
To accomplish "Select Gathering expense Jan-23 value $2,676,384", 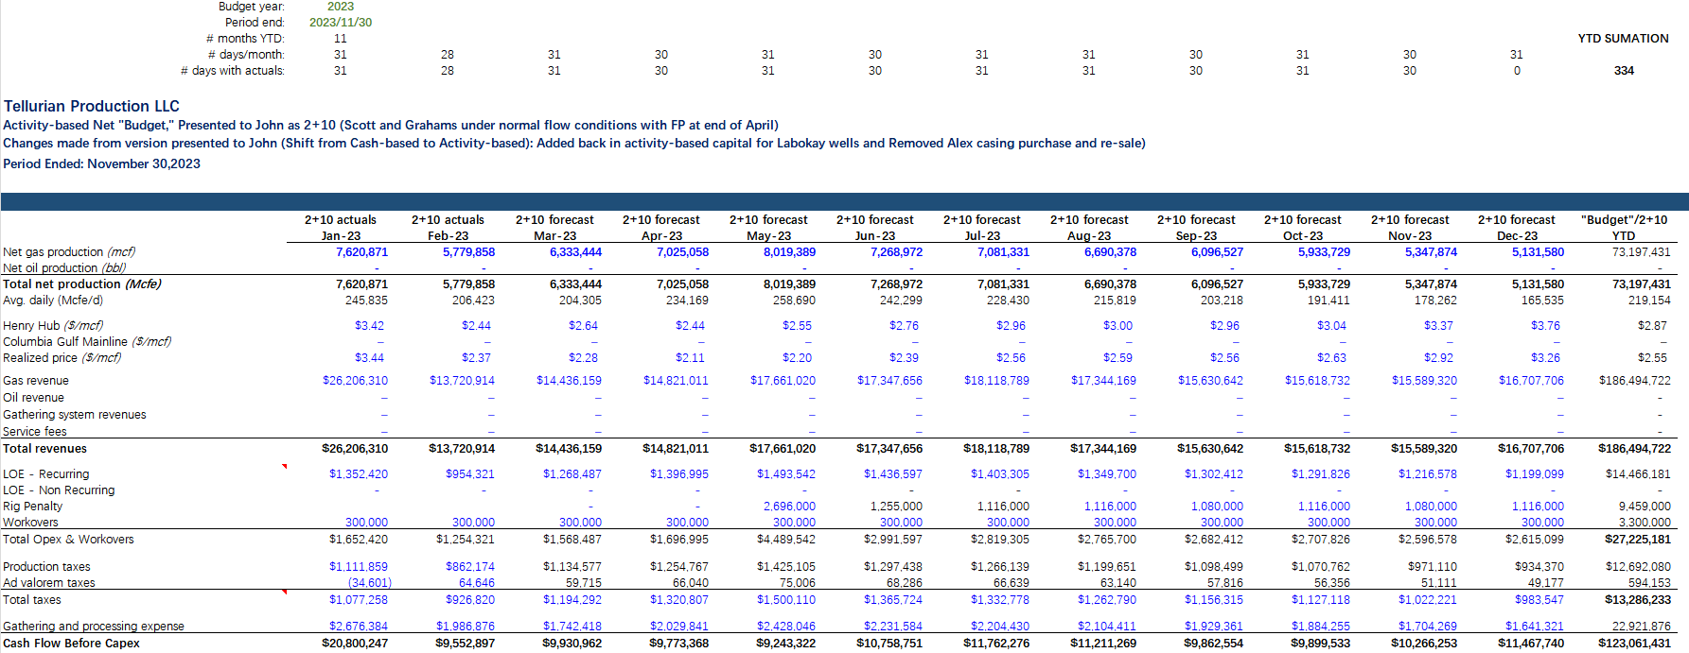I will 359,627.
